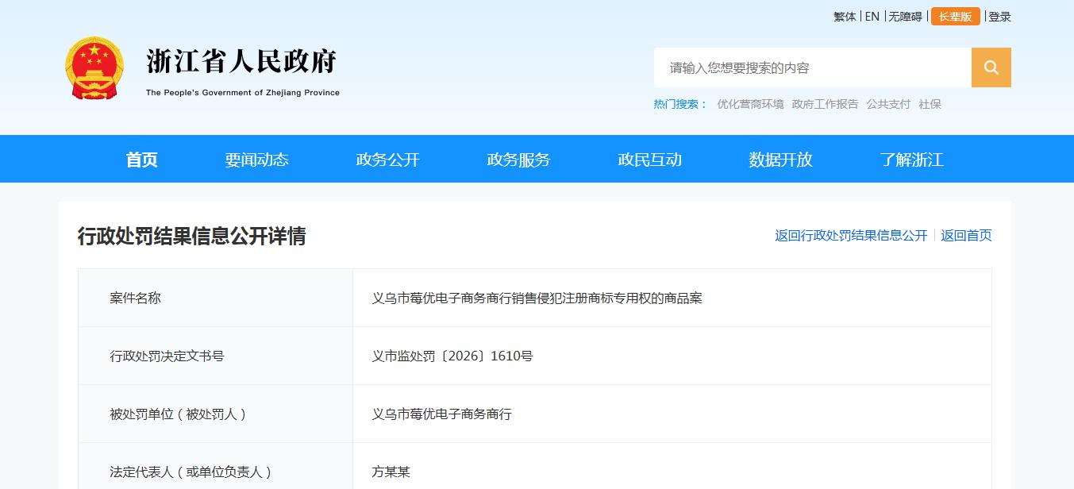Click the 案件名称 label cell
Image resolution: width=1074 pixels, height=489 pixels.
click(x=215, y=298)
